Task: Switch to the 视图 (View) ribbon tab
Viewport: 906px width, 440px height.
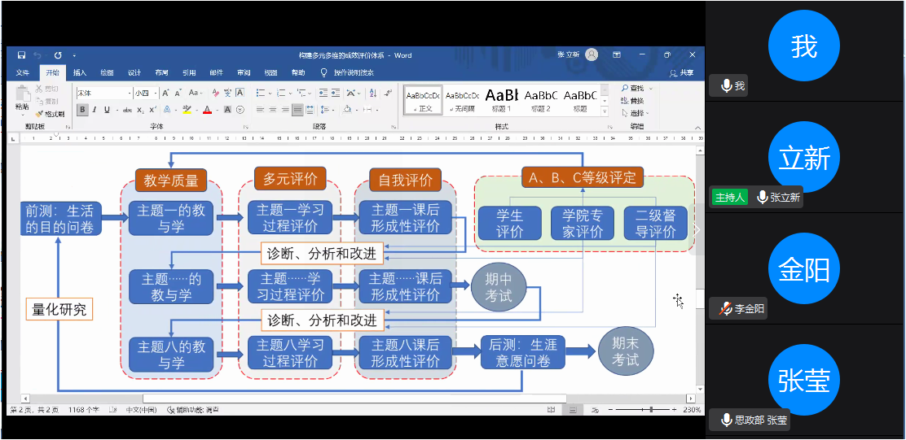Action: click(271, 72)
